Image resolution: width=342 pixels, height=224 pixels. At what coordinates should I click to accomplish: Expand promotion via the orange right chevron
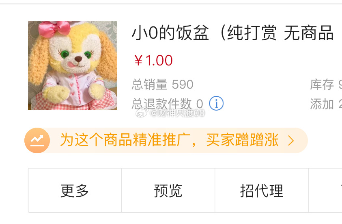click(291, 141)
